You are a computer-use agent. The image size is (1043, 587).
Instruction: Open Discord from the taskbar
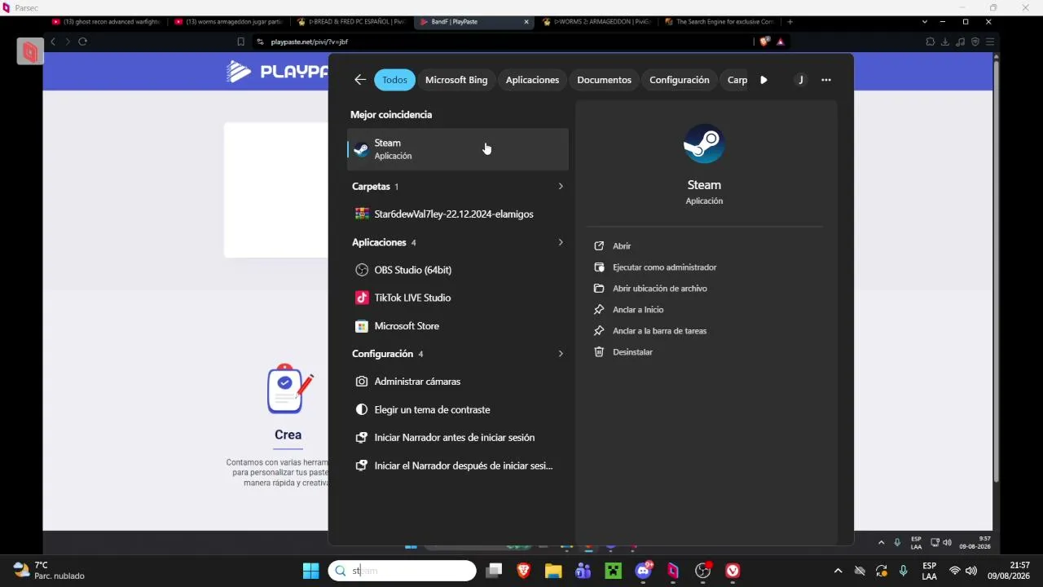tap(643, 571)
